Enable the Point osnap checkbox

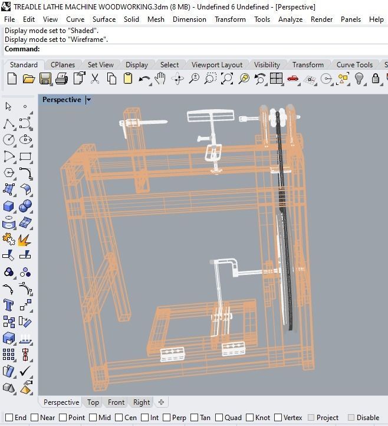coord(63,418)
